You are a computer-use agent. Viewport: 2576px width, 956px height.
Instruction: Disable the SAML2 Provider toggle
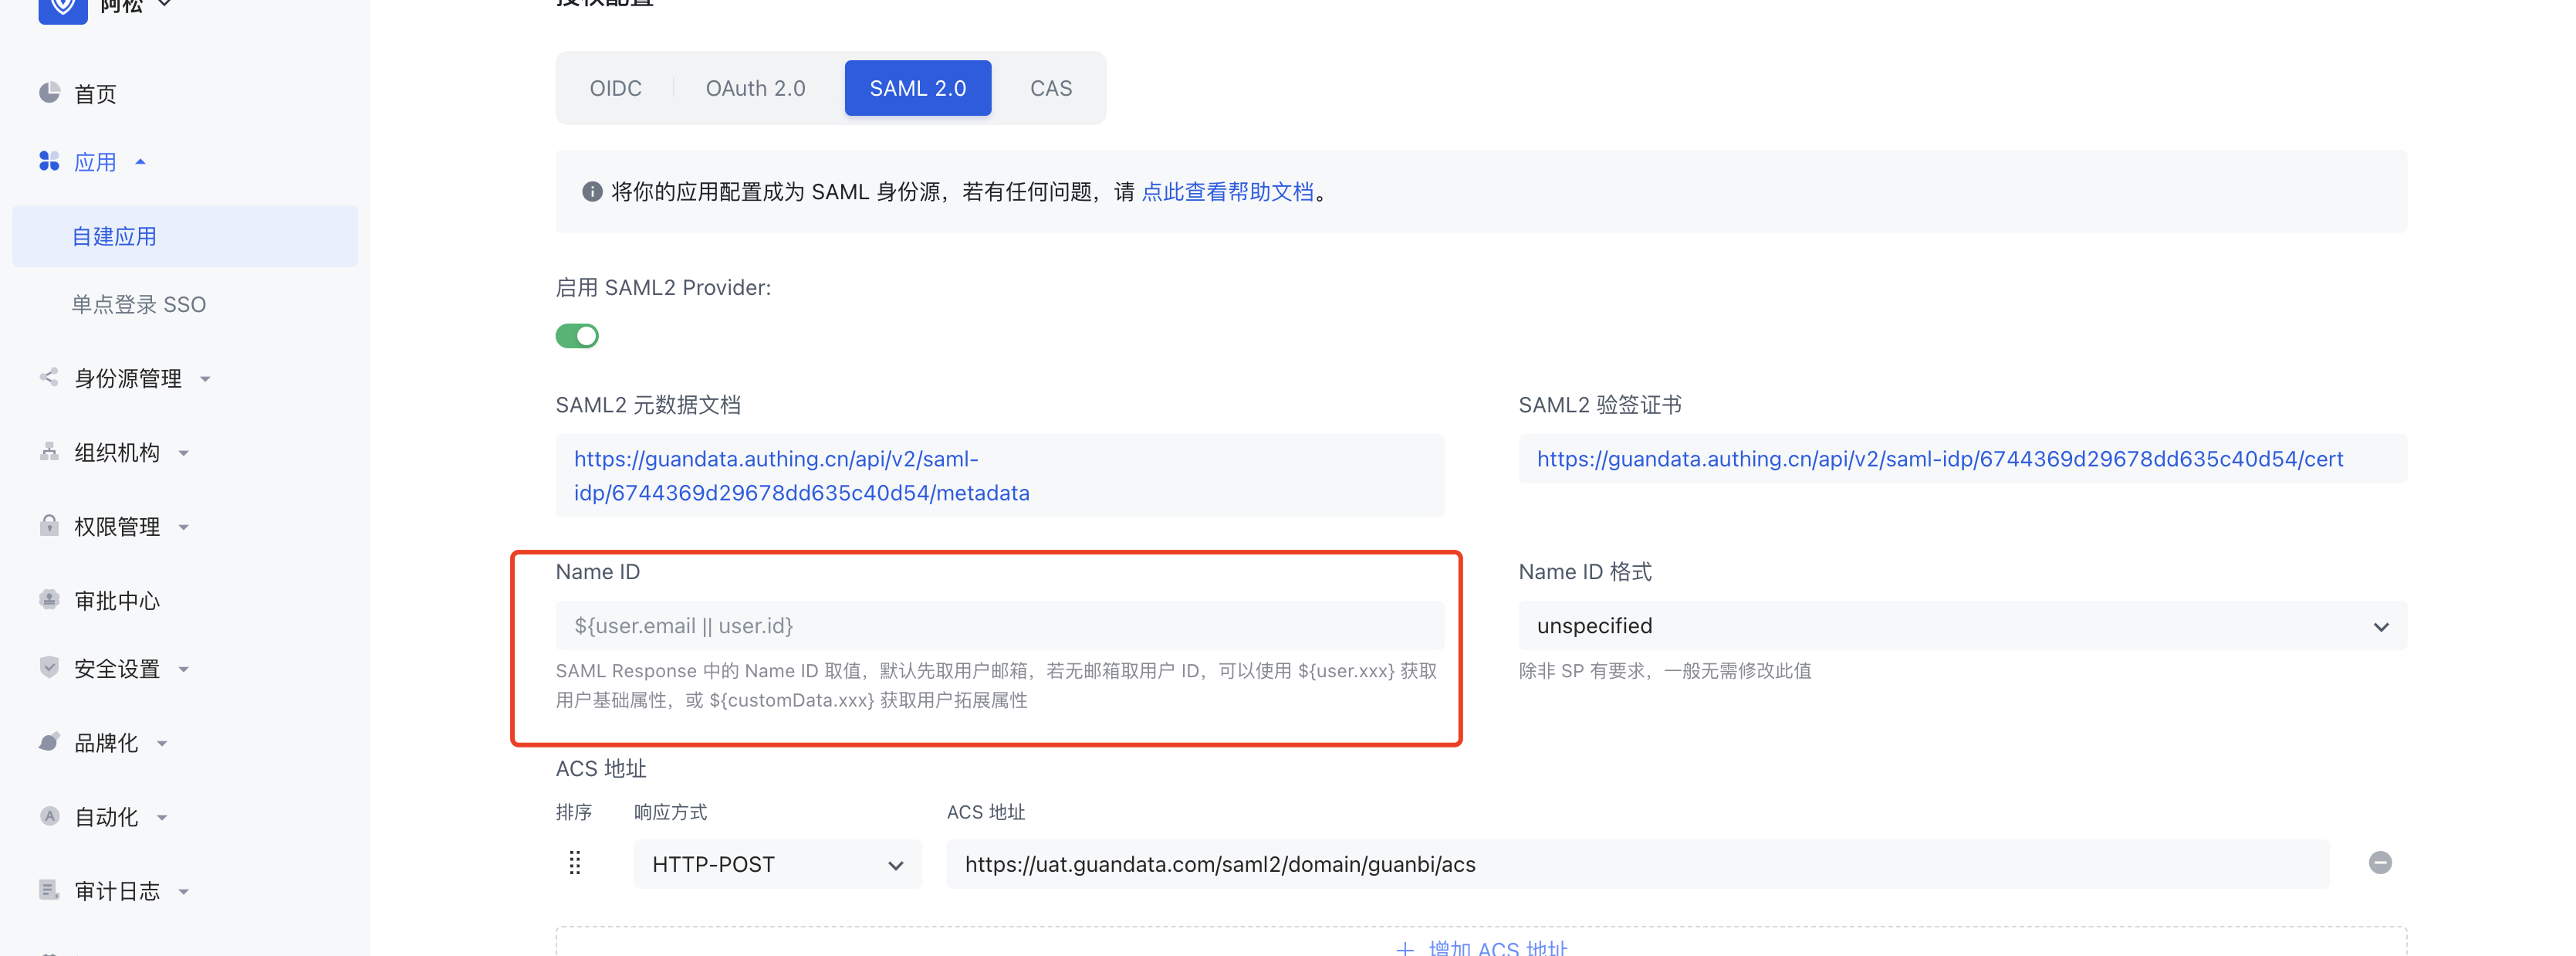click(577, 337)
